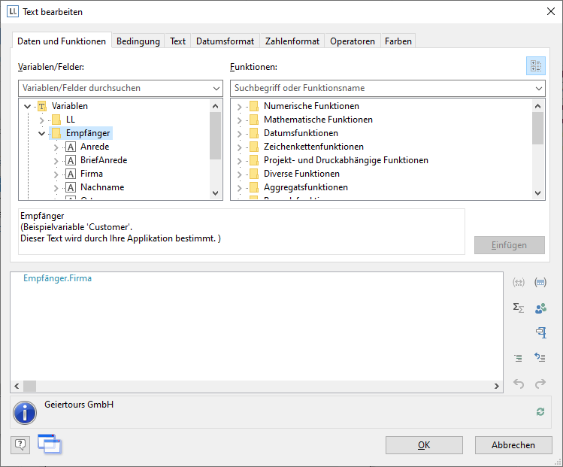Expand the Datumsfunktionen folder

[x=240, y=133]
